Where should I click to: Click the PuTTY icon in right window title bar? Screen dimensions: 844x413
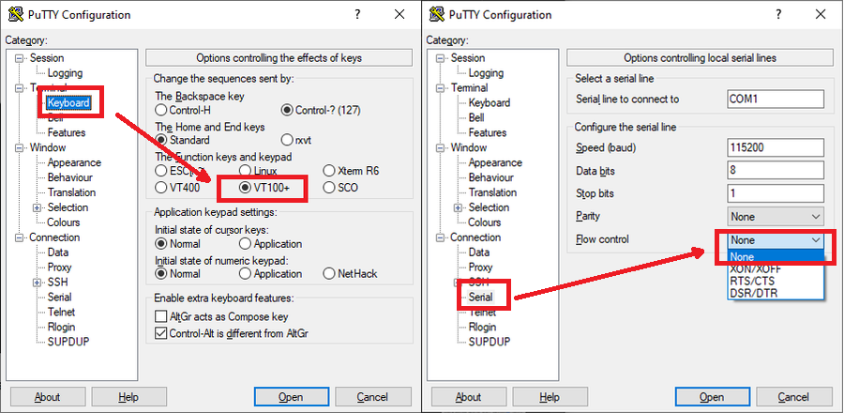coord(434,15)
